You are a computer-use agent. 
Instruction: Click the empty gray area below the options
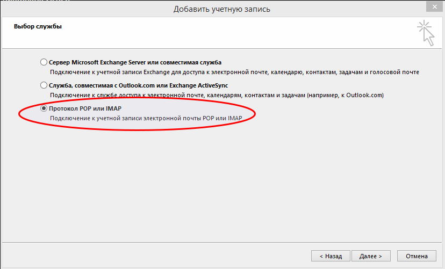click(215, 188)
